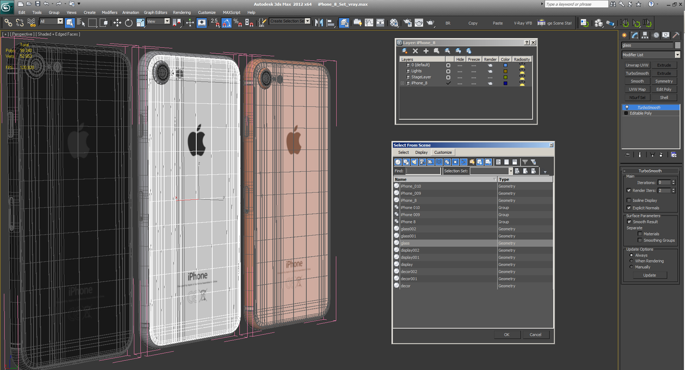Click the Unlink Selection tool

click(20, 22)
